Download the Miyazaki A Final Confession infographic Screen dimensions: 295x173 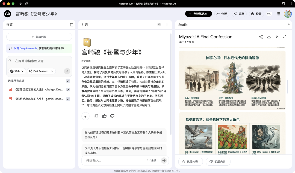269,37
